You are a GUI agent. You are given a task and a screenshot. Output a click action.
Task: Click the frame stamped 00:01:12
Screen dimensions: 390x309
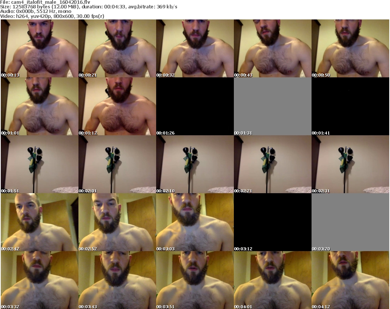click(x=117, y=106)
